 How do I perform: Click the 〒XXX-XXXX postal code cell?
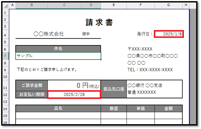(x=140, y=49)
